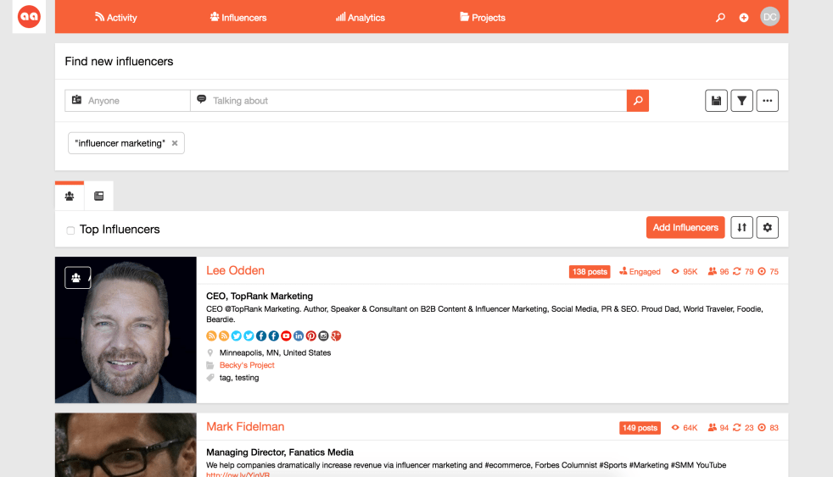Click Lee Odden's Engaged status
Image resolution: width=833 pixels, height=477 pixels.
(640, 272)
